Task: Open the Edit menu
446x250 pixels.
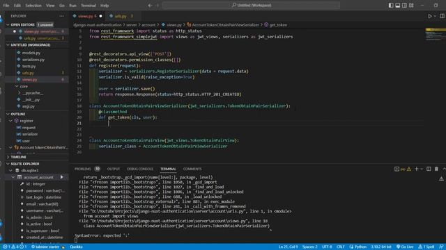Action: pos(17,6)
